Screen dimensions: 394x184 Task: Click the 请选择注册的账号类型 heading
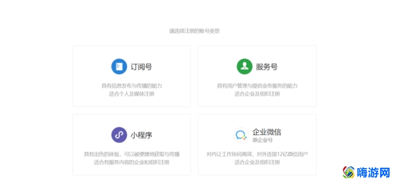click(195, 31)
